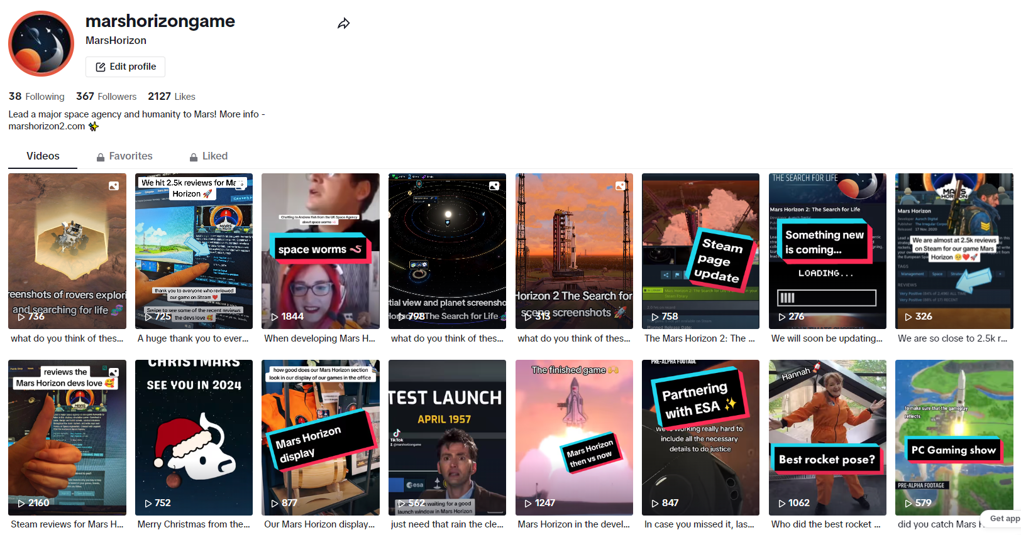
Task: Open 'The finished game' shuttle video
Action: coord(574,438)
